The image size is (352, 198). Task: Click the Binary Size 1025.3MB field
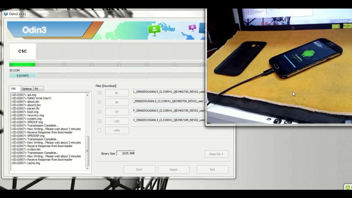coord(126,153)
